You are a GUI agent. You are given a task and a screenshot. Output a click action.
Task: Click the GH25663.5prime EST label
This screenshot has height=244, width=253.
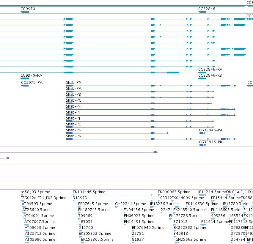191,240
